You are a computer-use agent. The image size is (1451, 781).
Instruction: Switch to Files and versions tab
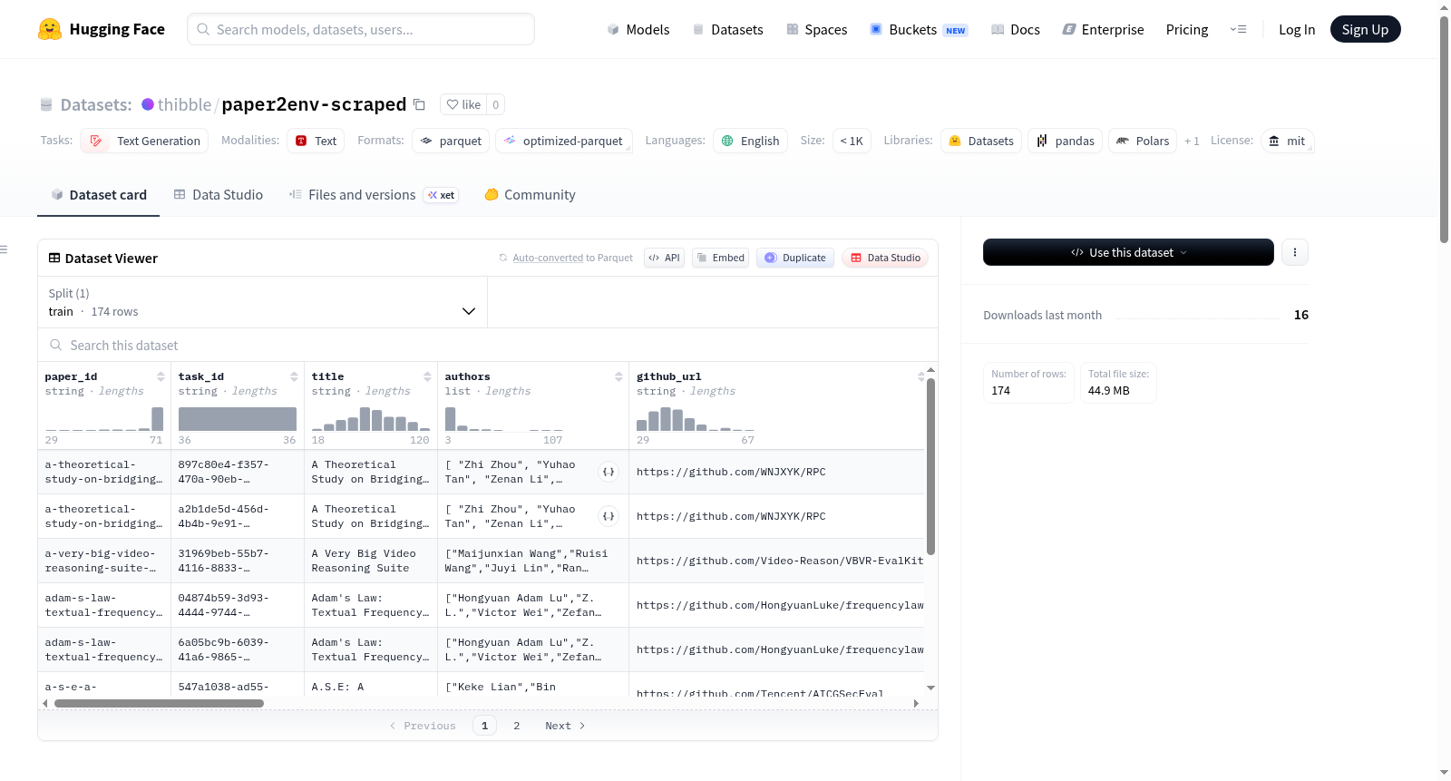pyautogui.click(x=373, y=194)
